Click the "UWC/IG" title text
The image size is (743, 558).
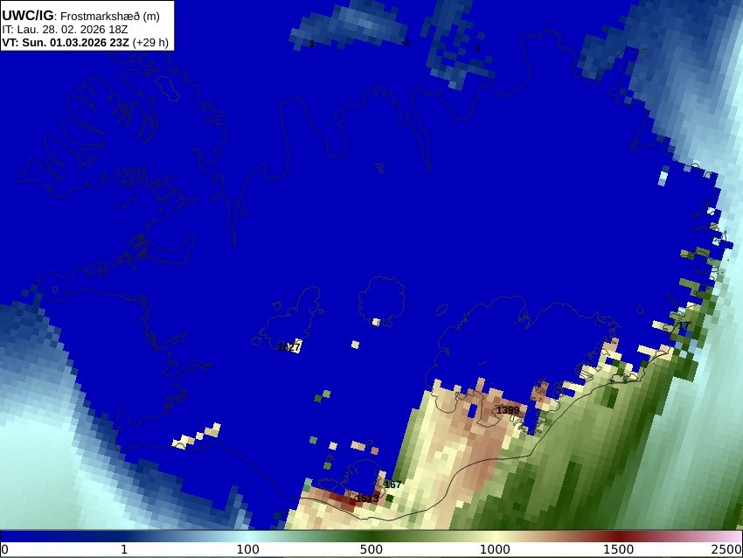pyautogui.click(x=28, y=16)
